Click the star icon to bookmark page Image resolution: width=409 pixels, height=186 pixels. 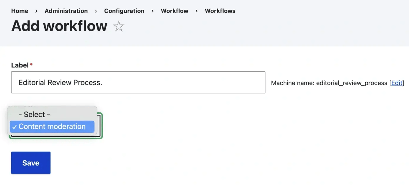pyautogui.click(x=118, y=26)
